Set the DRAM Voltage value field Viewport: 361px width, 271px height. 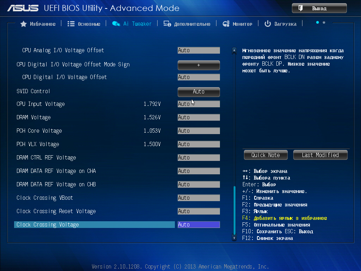click(199, 117)
